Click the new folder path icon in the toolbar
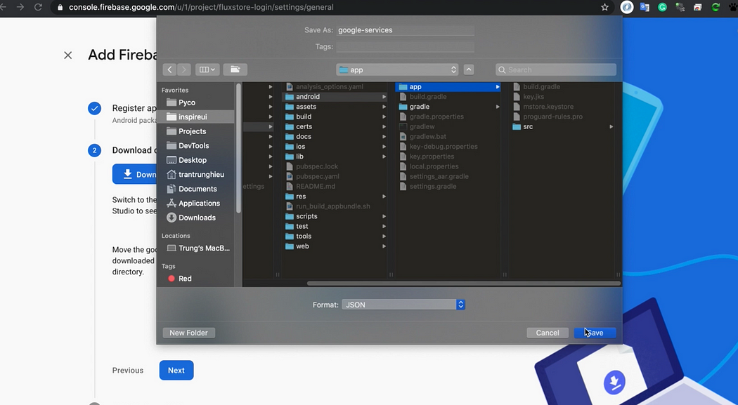This screenshot has width=738, height=405. pyautogui.click(x=235, y=69)
